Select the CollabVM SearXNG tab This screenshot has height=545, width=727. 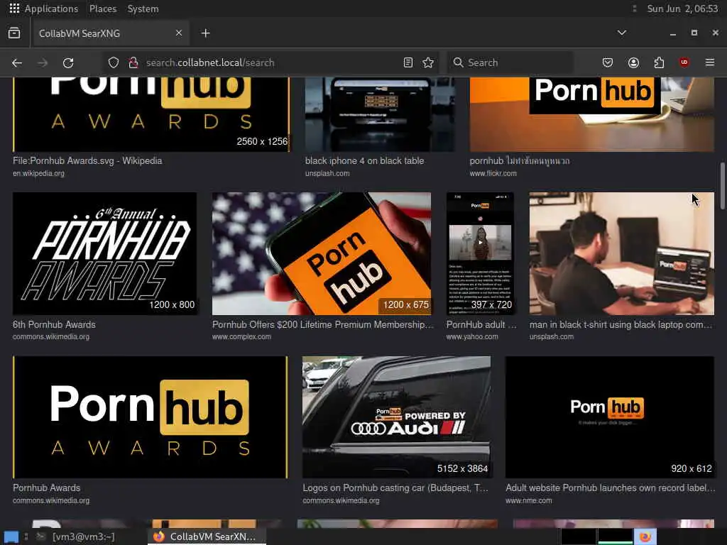point(110,33)
